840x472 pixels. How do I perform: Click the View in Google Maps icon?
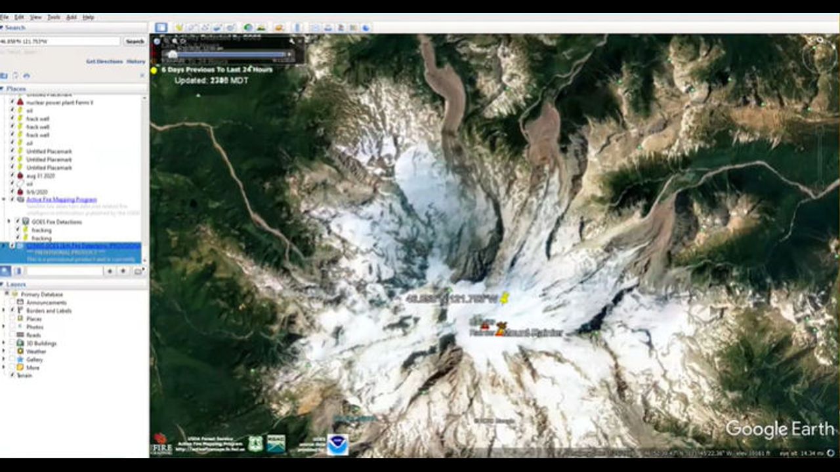pos(354,28)
